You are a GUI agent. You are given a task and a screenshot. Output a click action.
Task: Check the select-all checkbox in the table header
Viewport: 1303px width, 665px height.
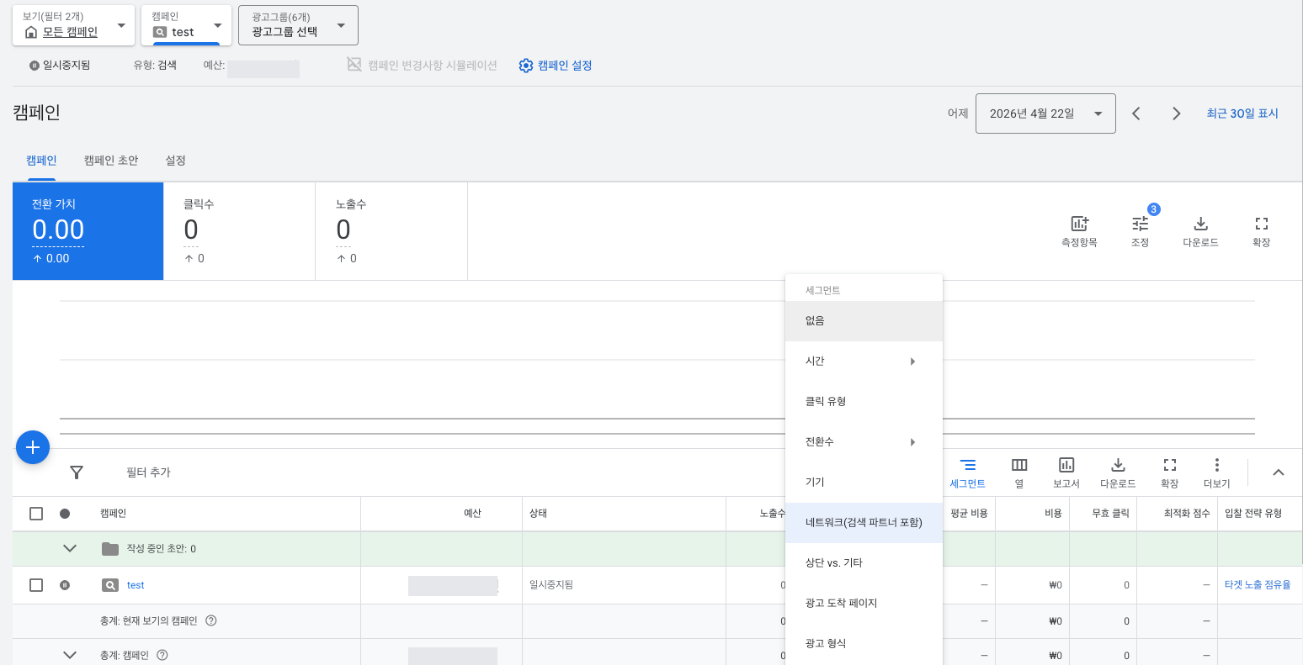(35, 513)
